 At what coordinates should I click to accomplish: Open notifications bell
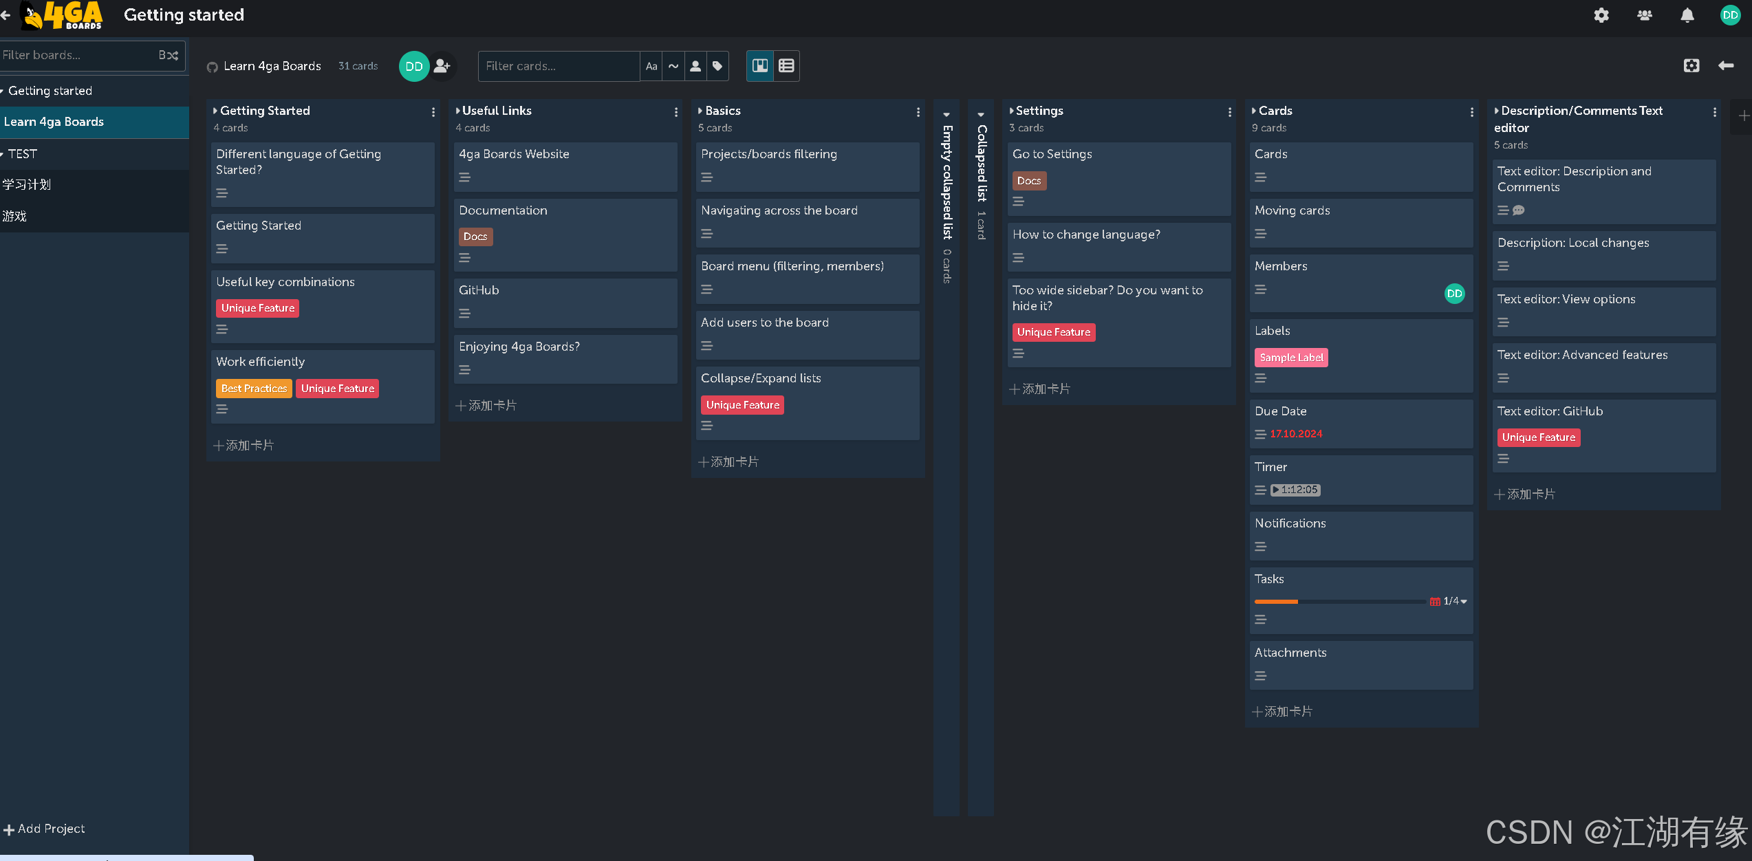click(x=1687, y=15)
